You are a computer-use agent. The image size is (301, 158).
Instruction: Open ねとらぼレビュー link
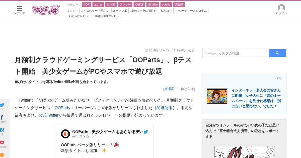(x=80, y=16)
